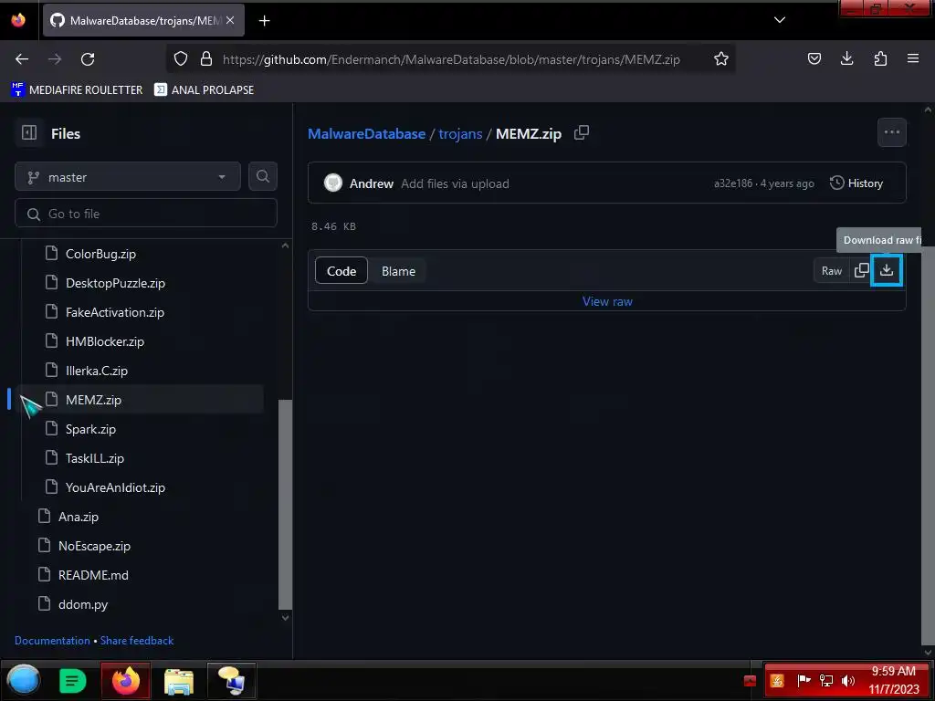935x701 pixels.
Task: Open History for MEMZ.zip
Action: [856, 183]
